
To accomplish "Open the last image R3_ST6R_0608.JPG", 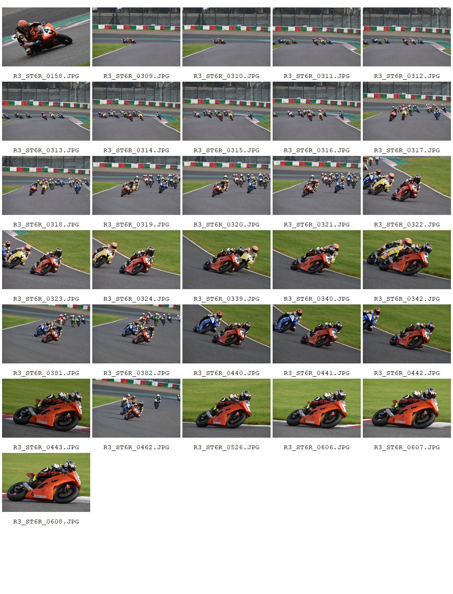I will pos(46,482).
